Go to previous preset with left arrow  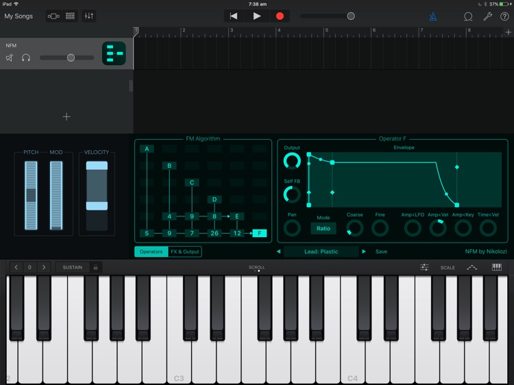279,251
